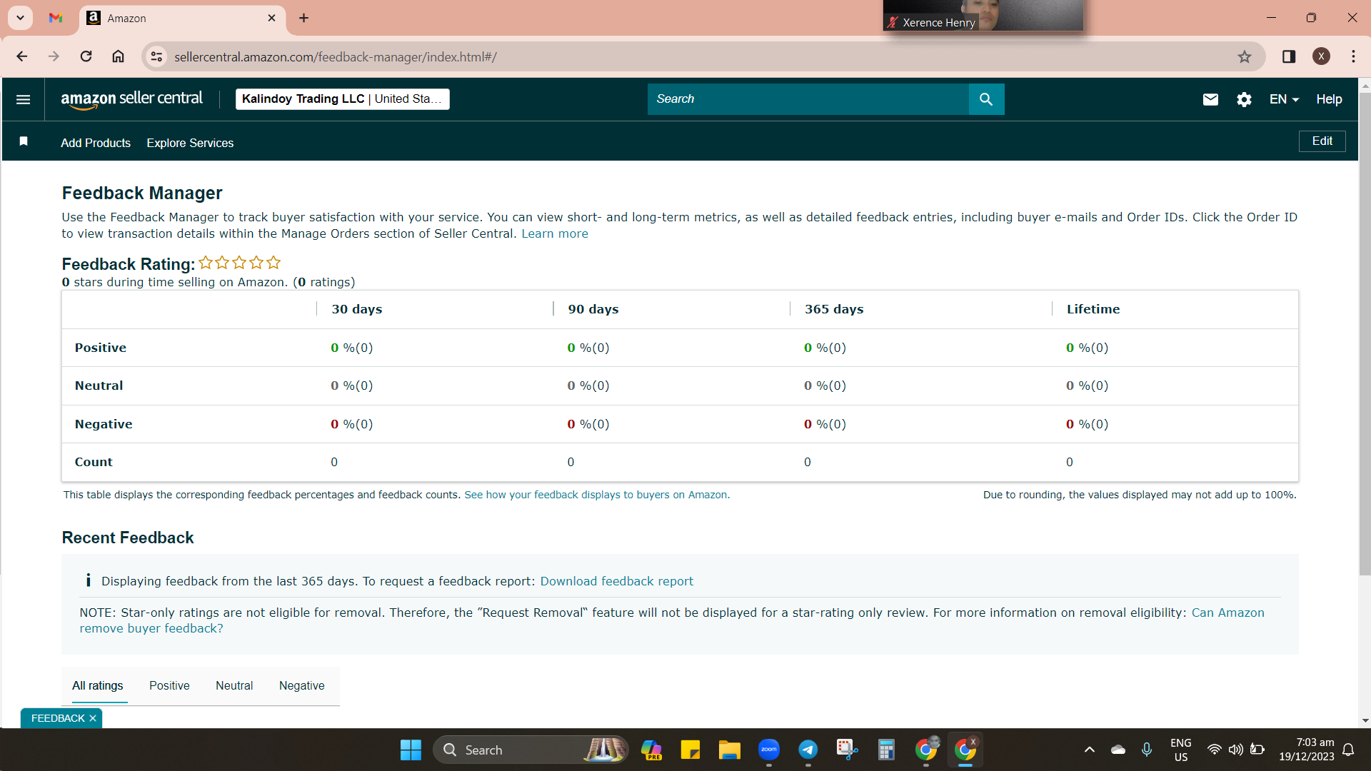Switch to the Gmail pinned tab
The height and width of the screenshot is (771, 1371).
click(56, 18)
